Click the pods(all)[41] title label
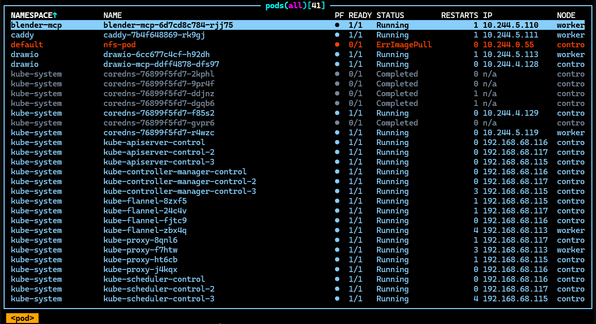 point(295,6)
